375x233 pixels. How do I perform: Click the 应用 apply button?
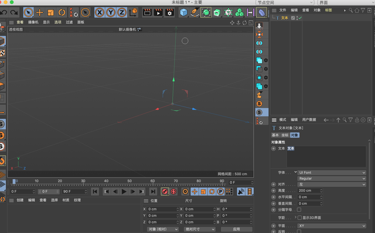(x=236, y=229)
